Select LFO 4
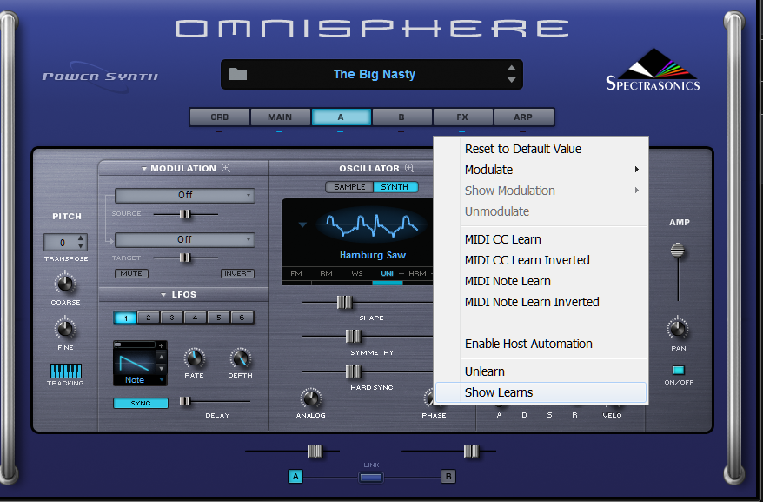The image size is (763, 502). coord(196,318)
